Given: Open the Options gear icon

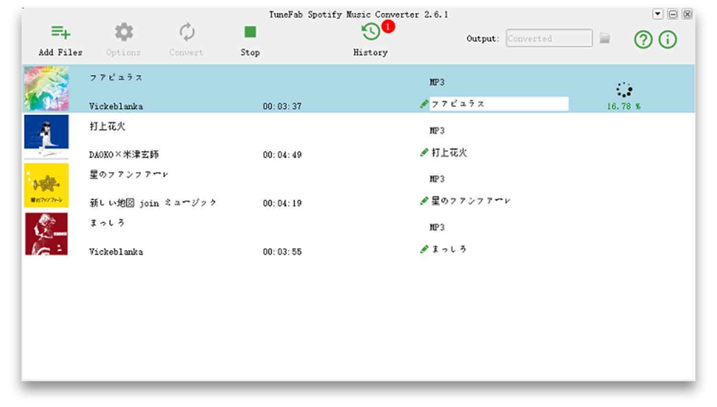Looking at the screenshot, I should tap(124, 32).
